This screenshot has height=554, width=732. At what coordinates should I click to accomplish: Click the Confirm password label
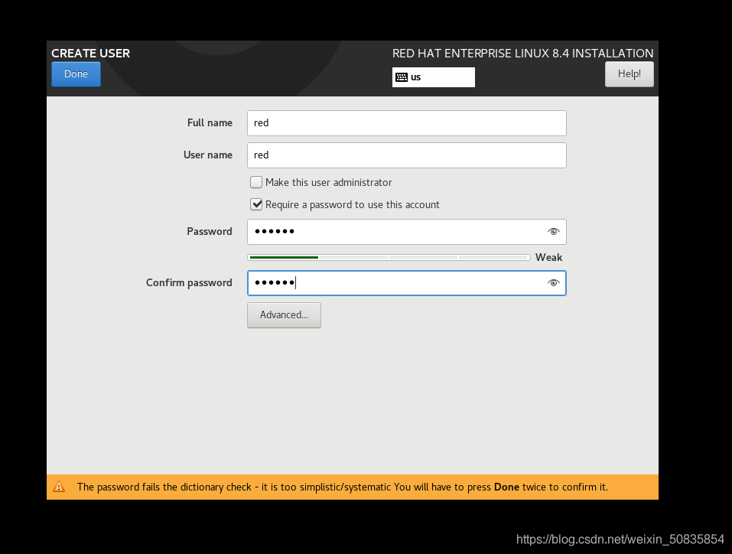click(x=189, y=282)
